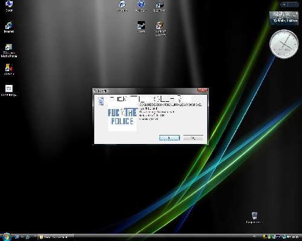This screenshot has height=241, width=302.
Task: Open the white text file icon below WinRAR
Action: [x=9, y=90]
